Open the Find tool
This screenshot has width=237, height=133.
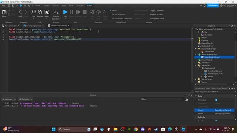(33, 12)
